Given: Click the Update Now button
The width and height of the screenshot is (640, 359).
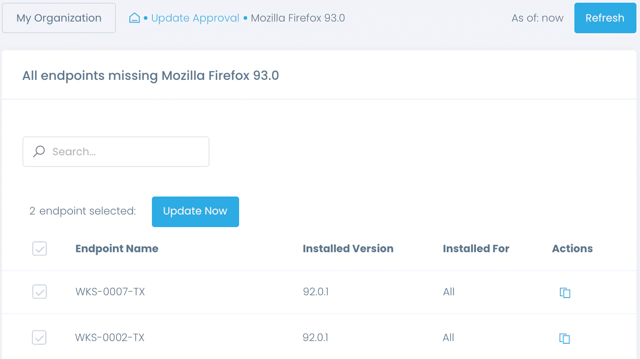Looking at the screenshot, I should (x=195, y=211).
